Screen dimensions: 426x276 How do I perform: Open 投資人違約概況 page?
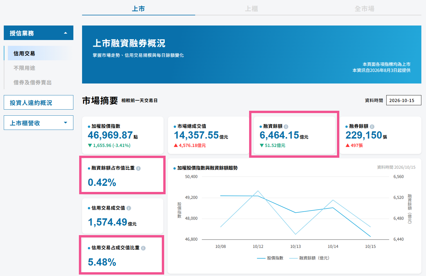pyautogui.click(x=39, y=103)
